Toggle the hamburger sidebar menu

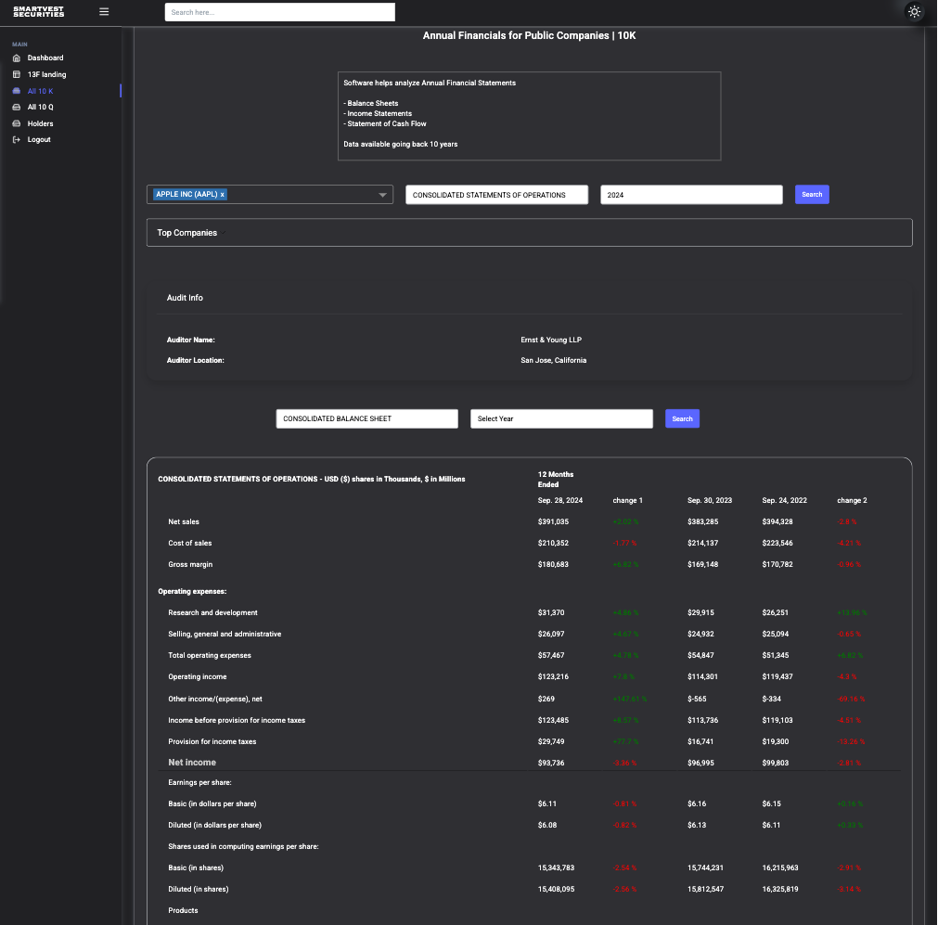click(104, 11)
